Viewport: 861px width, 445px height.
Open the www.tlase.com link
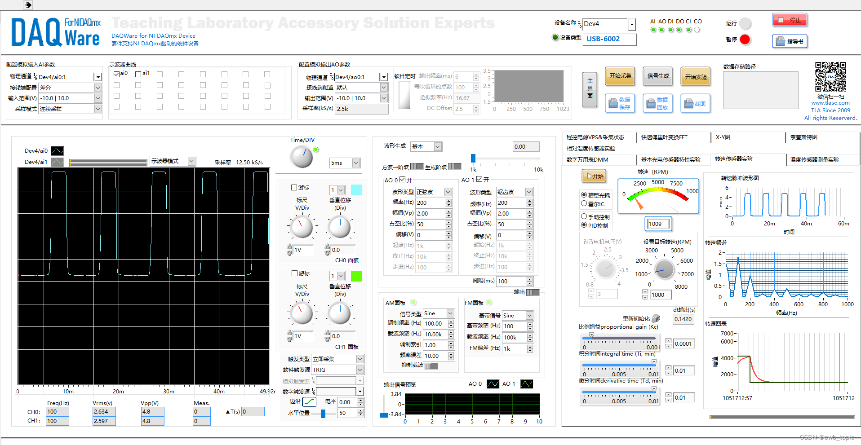[x=830, y=103]
